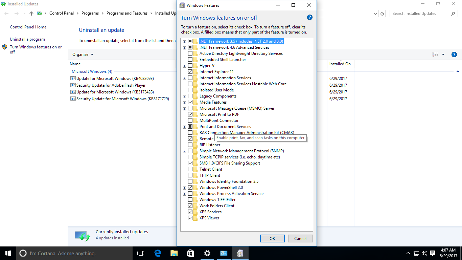Enable Active Directory Lightweight Directory Services checkbox

190,53
